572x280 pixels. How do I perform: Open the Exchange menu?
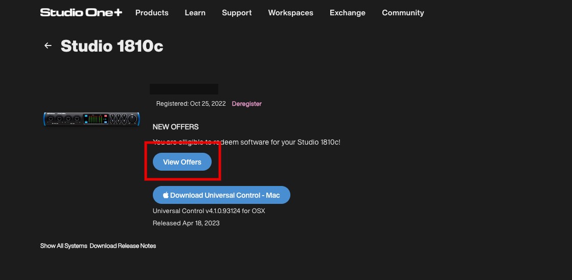[x=348, y=13]
